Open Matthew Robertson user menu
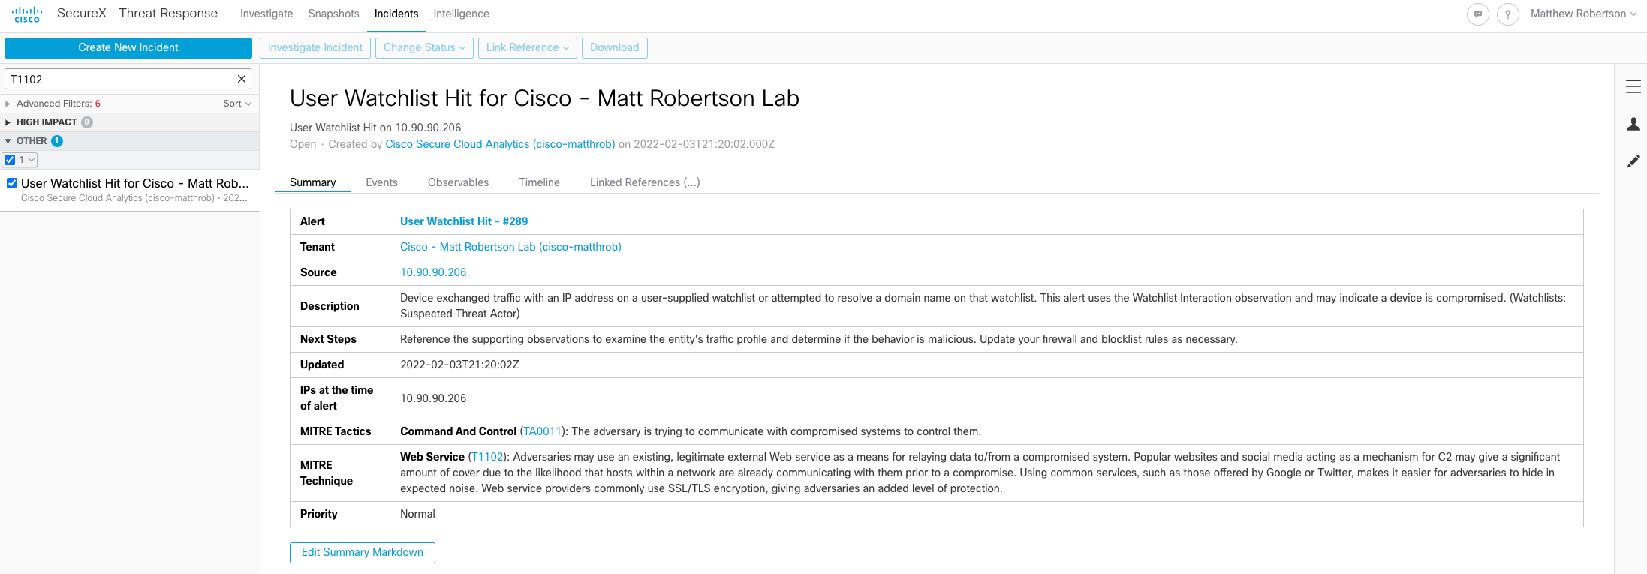The width and height of the screenshot is (1647, 574). coord(1583,14)
